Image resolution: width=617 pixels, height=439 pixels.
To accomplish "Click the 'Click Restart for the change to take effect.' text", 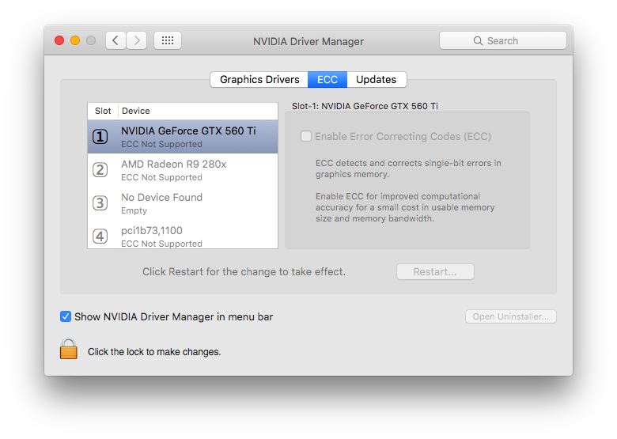I will click(244, 272).
